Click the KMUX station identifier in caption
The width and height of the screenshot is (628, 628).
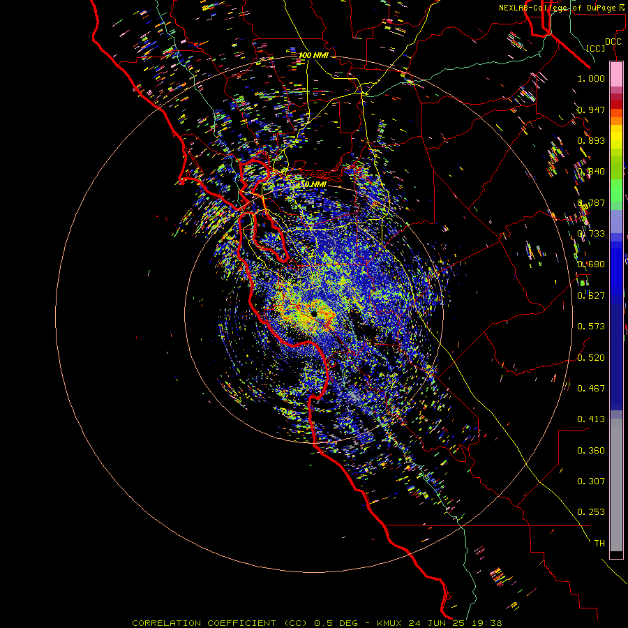pyautogui.click(x=391, y=623)
